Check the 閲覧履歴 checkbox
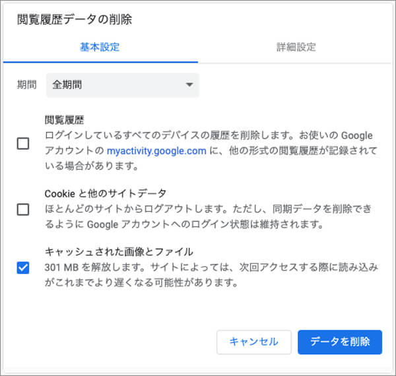 [x=23, y=143]
